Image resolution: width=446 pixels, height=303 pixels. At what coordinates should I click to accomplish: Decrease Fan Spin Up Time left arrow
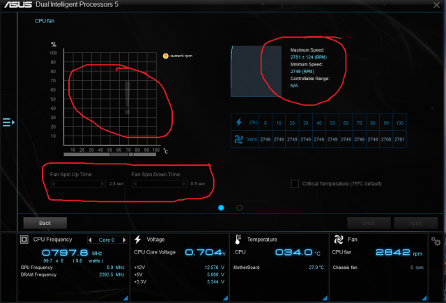coord(54,184)
